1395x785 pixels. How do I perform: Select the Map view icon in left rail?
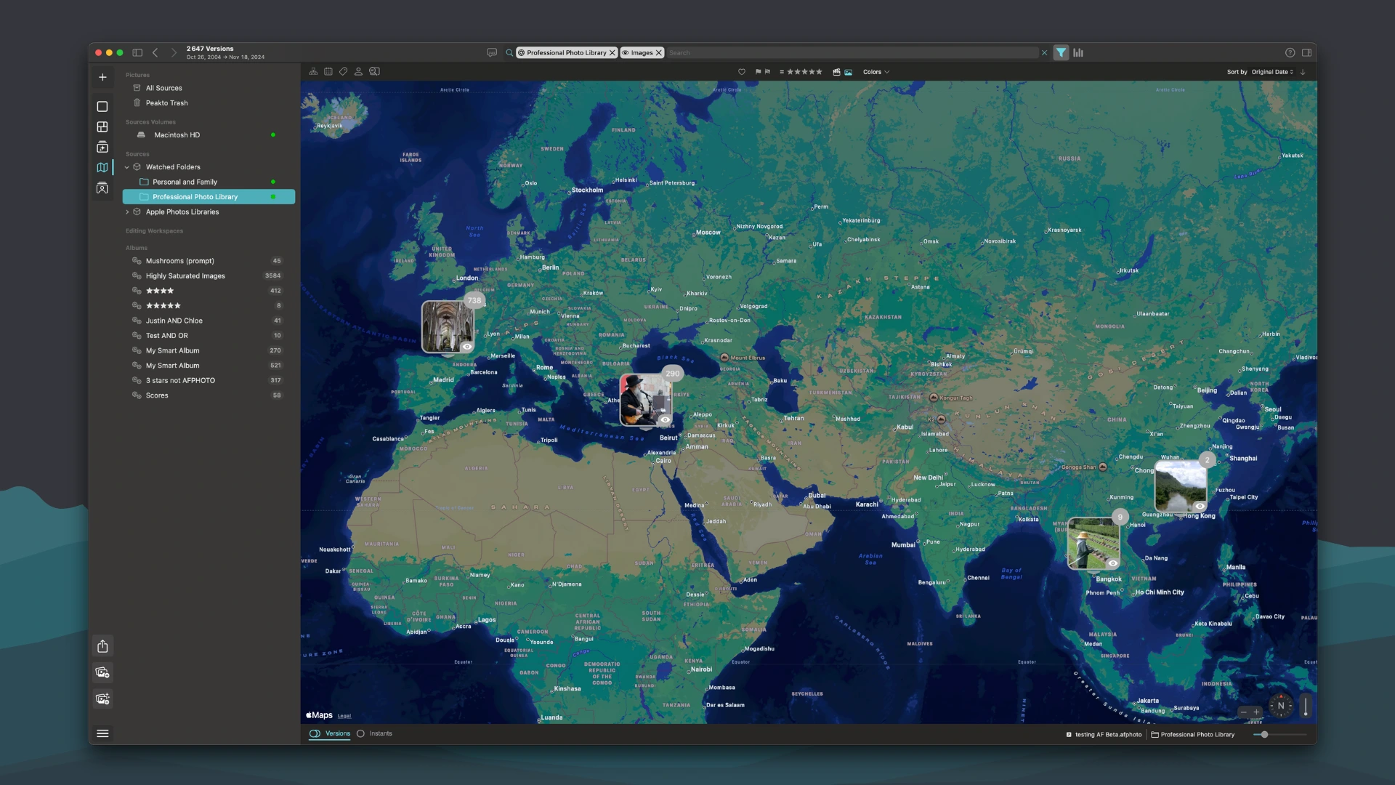[x=102, y=167]
